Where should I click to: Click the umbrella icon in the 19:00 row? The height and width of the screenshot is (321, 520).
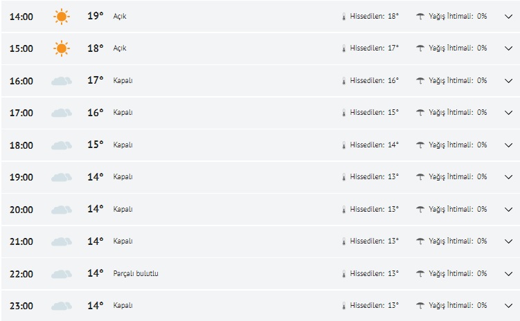coord(420,177)
